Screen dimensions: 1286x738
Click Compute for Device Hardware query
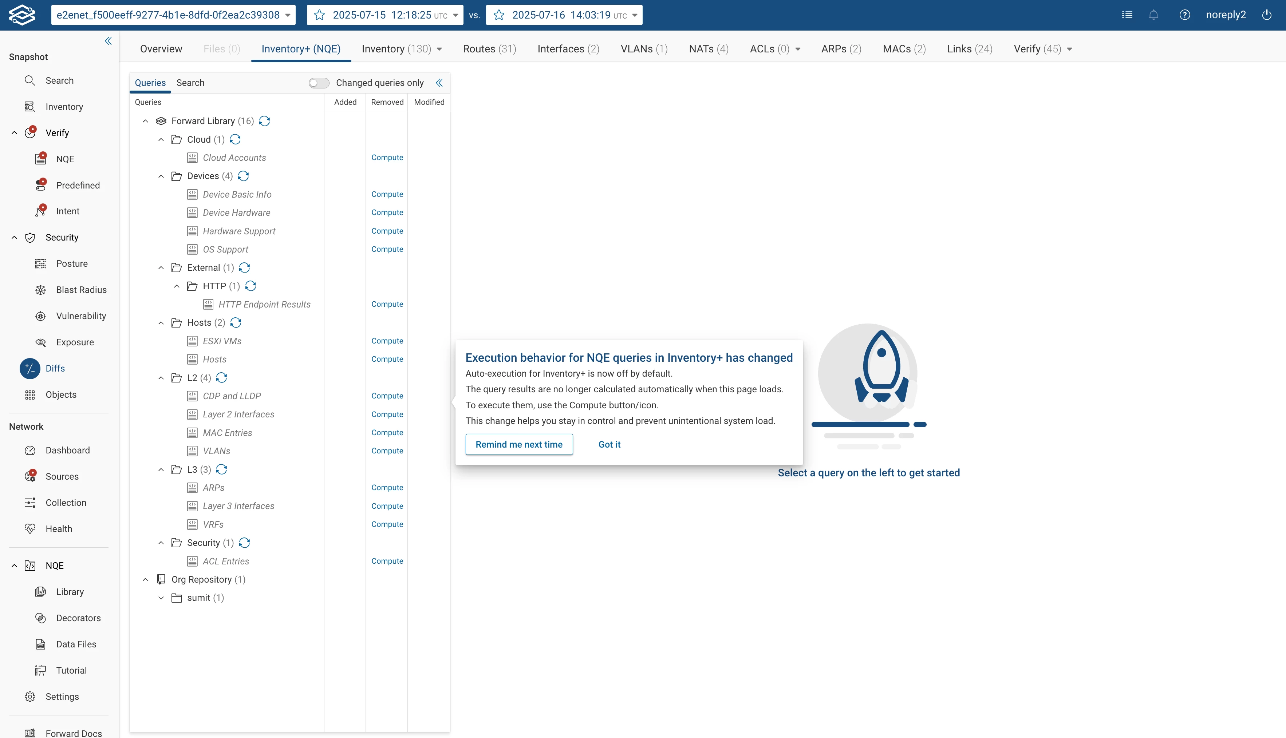click(x=387, y=213)
